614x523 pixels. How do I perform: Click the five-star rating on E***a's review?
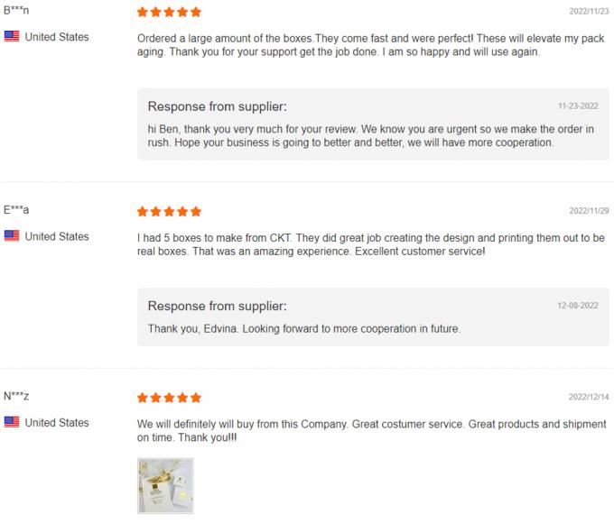click(169, 212)
